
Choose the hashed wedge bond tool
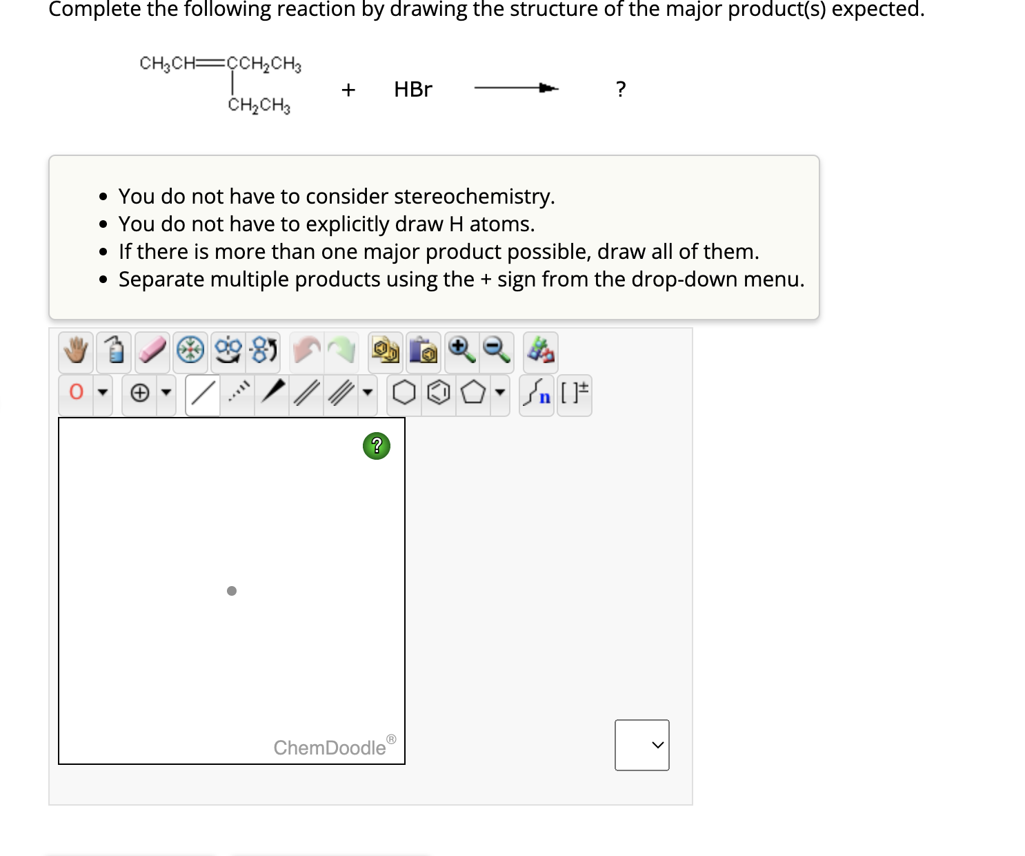click(x=237, y=394)
